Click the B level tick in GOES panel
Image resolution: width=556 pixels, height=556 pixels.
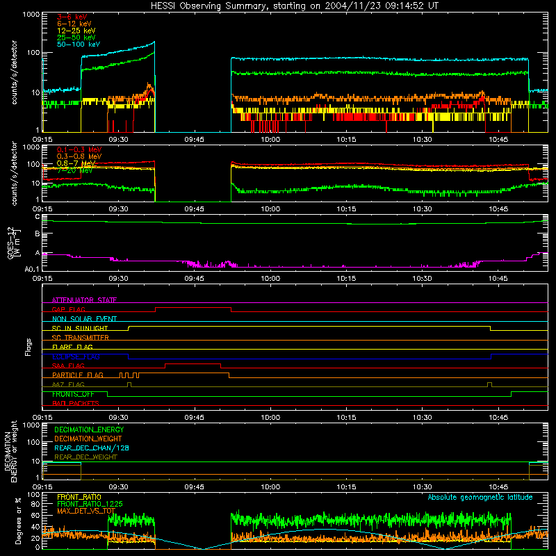click(38, 234)
